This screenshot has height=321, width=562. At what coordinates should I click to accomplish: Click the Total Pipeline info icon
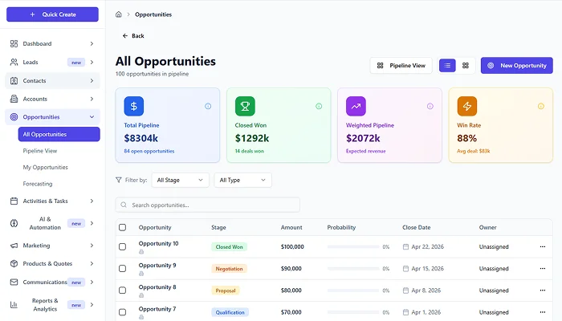pyautogui.click(x=208, y=106)
